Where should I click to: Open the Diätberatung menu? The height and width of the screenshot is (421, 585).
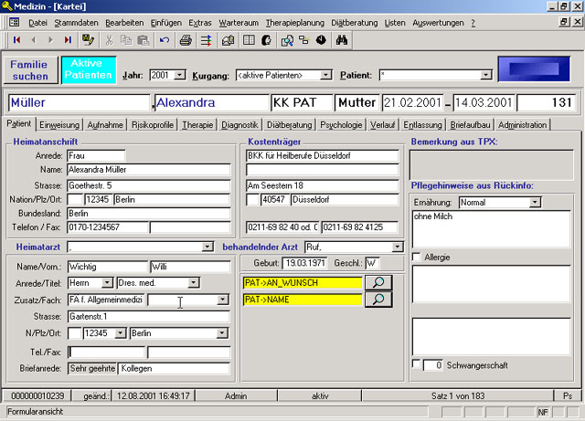point(354,23)
